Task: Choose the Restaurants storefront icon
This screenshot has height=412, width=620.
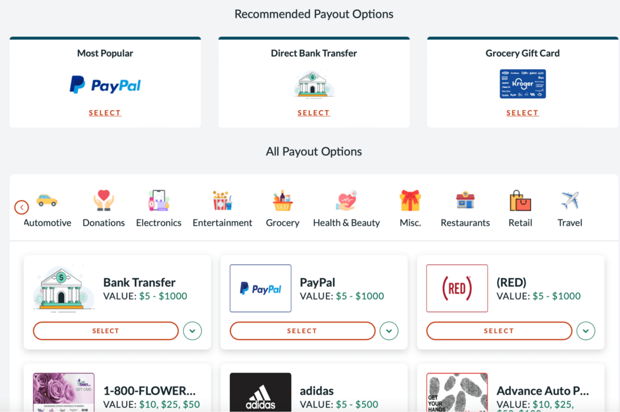Action: [x=465, y=200]
